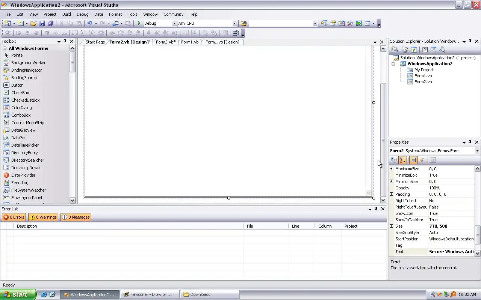This screenshot has height=300, width=481.
Task: Start debugging with the green play icon
Action: click(x=139, y=23)
